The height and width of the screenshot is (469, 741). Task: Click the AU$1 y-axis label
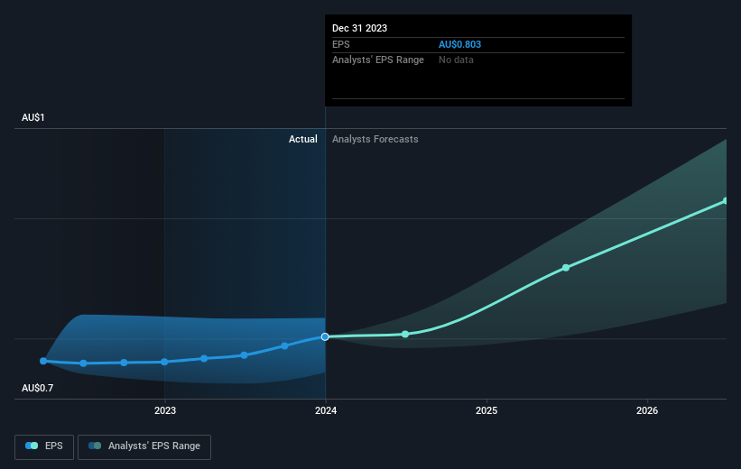33,117
